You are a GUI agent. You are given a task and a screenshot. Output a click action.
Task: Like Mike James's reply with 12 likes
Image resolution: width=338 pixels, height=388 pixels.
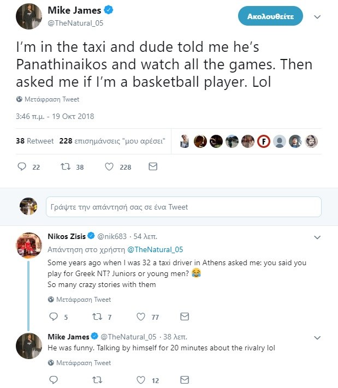click(140, 380)
